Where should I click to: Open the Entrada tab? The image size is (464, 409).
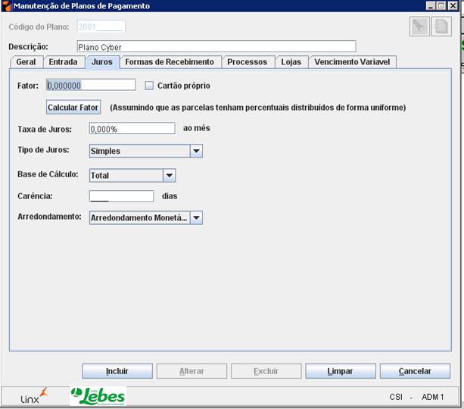pos(63,62)
